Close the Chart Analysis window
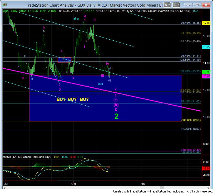 click(206, 5)
